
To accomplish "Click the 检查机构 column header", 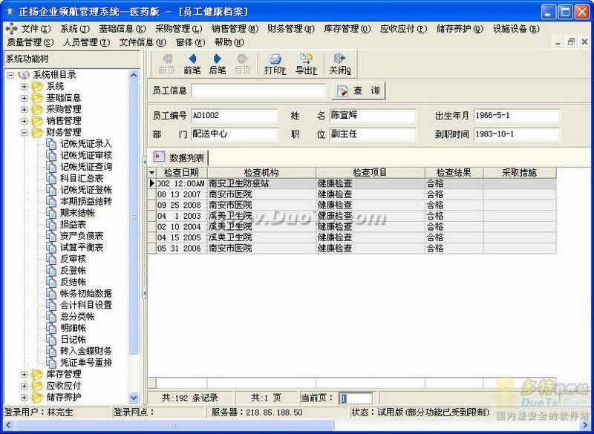I will click(x=261, y=173).
